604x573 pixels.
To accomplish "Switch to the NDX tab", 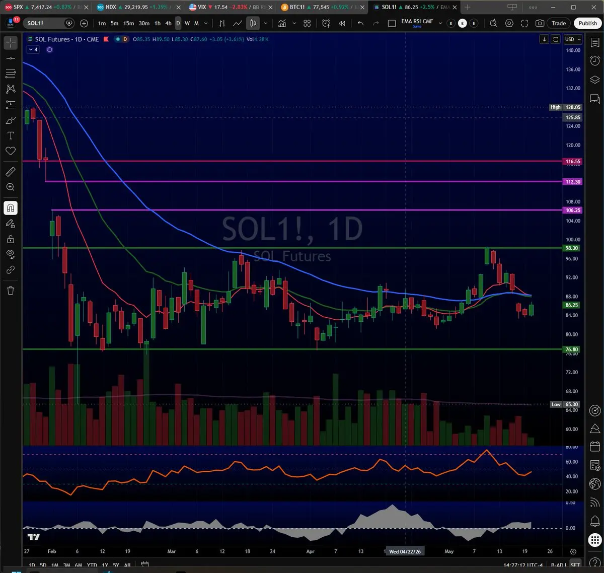I will (x=138, y=7).
